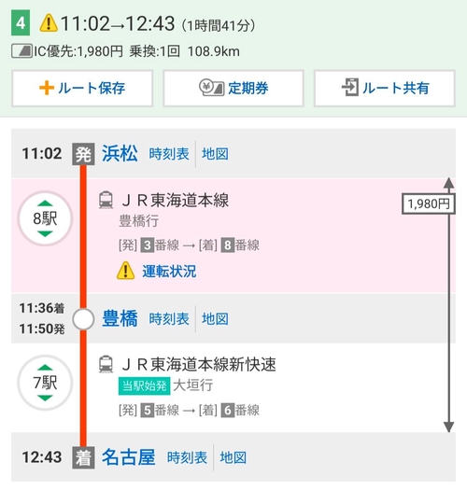
Task: Open the 名古屋 station name link
Action: 129,457
